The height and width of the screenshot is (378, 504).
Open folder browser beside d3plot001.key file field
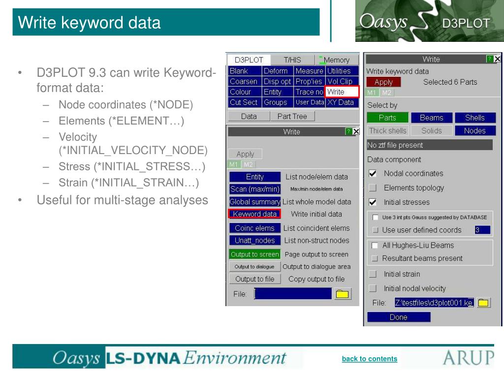483,303
